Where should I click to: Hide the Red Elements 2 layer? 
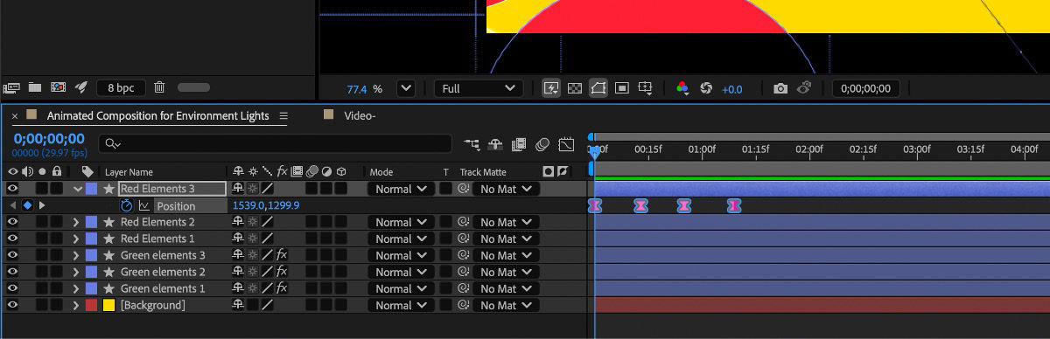[12, 222]
